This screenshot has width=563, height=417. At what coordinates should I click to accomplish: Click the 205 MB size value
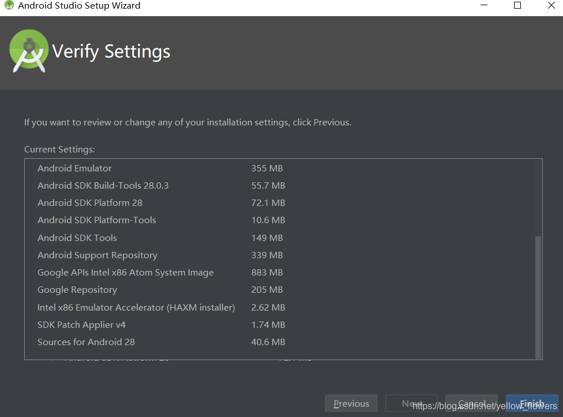tap(267, 289)
